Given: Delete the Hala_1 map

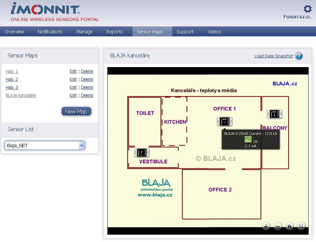Looking at the screenshot, I should pyautogui.click(x=87, y=71).
